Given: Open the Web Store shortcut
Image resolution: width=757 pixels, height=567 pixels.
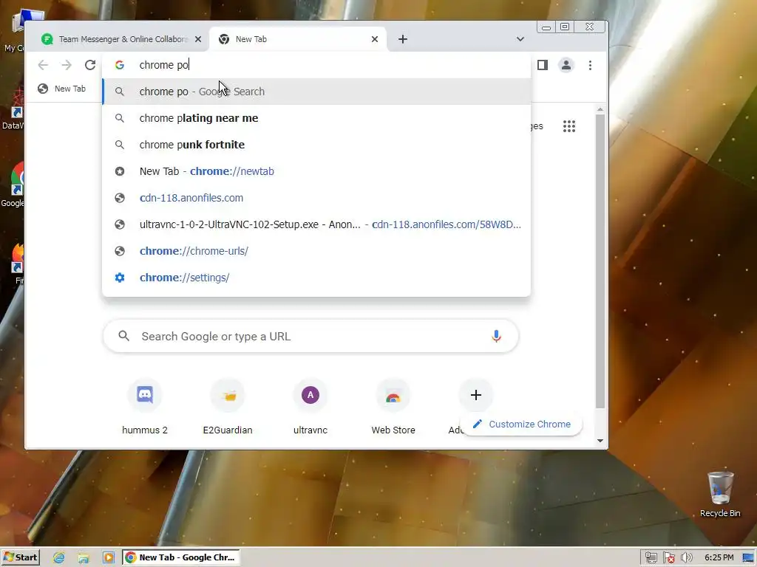Looking at the screenshot, I should click(x=393, y=408).
